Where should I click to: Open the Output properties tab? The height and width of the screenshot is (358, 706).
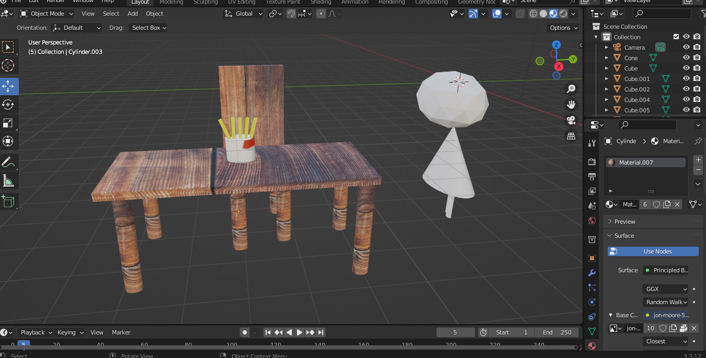592,177
